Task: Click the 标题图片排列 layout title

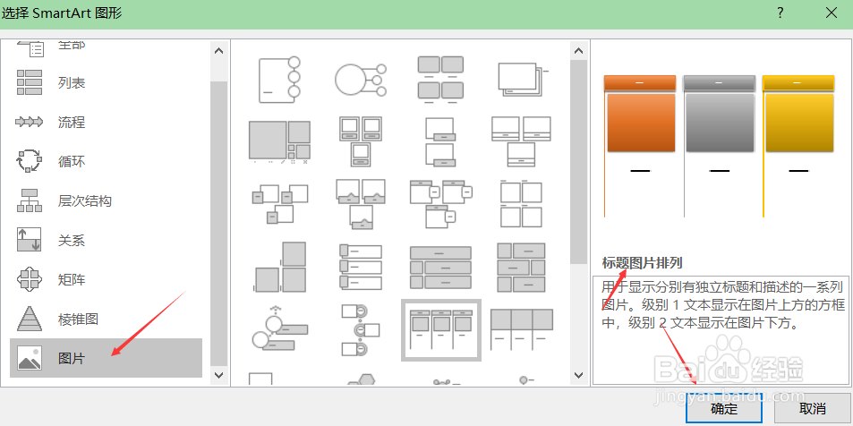Action: coord(642,263)
